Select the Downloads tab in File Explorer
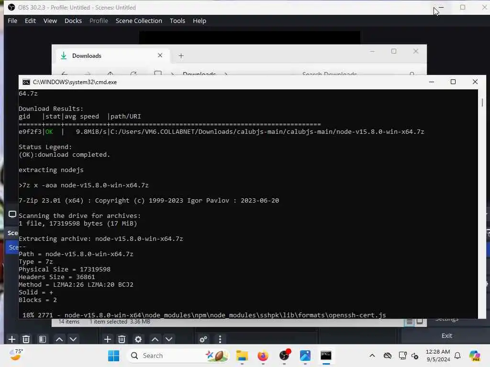 [112, 55]
